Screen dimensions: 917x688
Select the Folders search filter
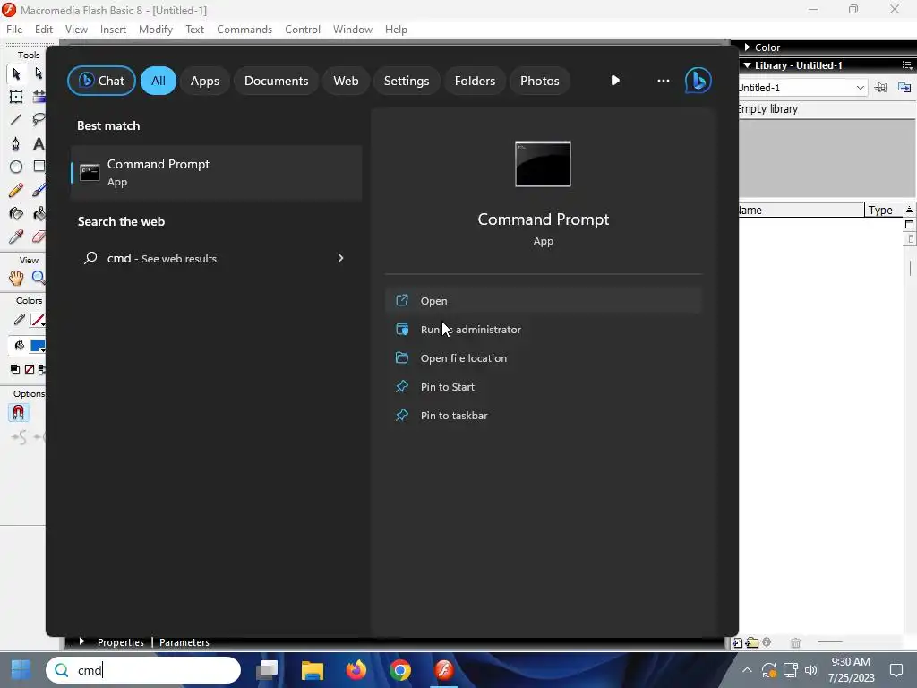tap(475, 81)
